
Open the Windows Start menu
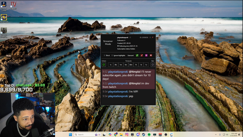70,134
